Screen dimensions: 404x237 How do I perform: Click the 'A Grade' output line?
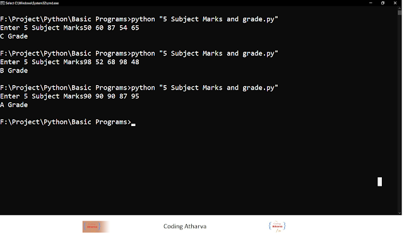pos(14,105)
